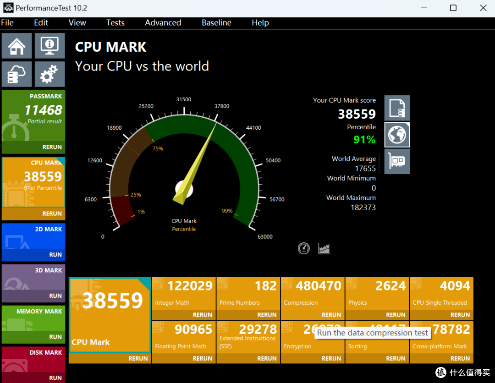This screenshot has height=383, width=495.
Task: Rerun the Compression test
Action: [313, 315]
